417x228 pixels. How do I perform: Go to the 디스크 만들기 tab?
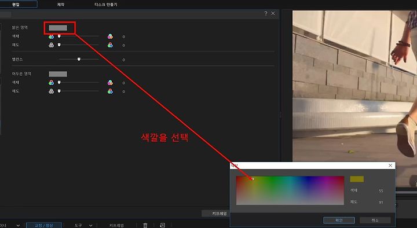[x=106, y=5]
